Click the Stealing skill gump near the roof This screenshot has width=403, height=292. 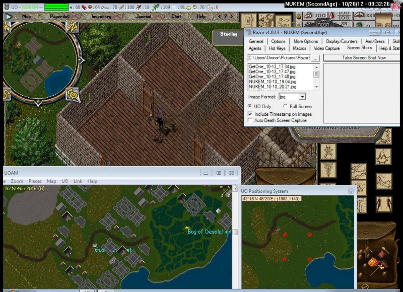(x=228, y=35)
